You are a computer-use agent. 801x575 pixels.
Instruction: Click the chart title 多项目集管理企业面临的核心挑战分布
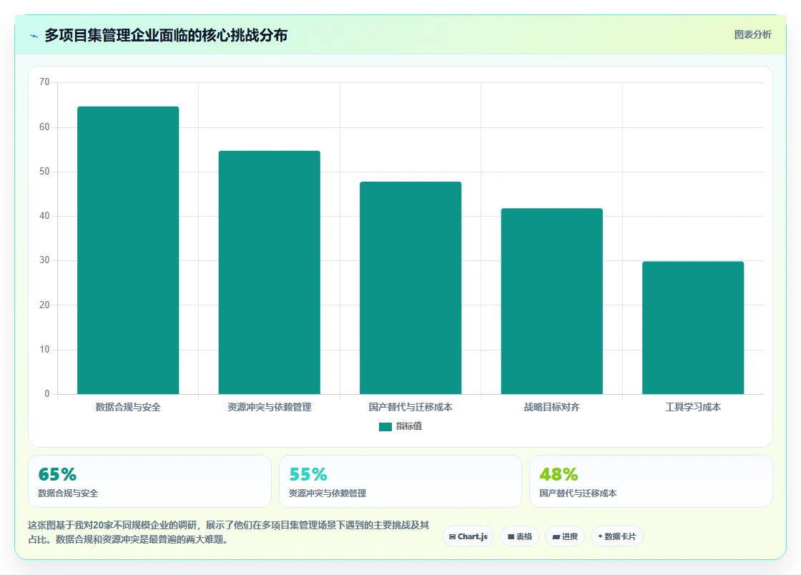tap(166, 35)
